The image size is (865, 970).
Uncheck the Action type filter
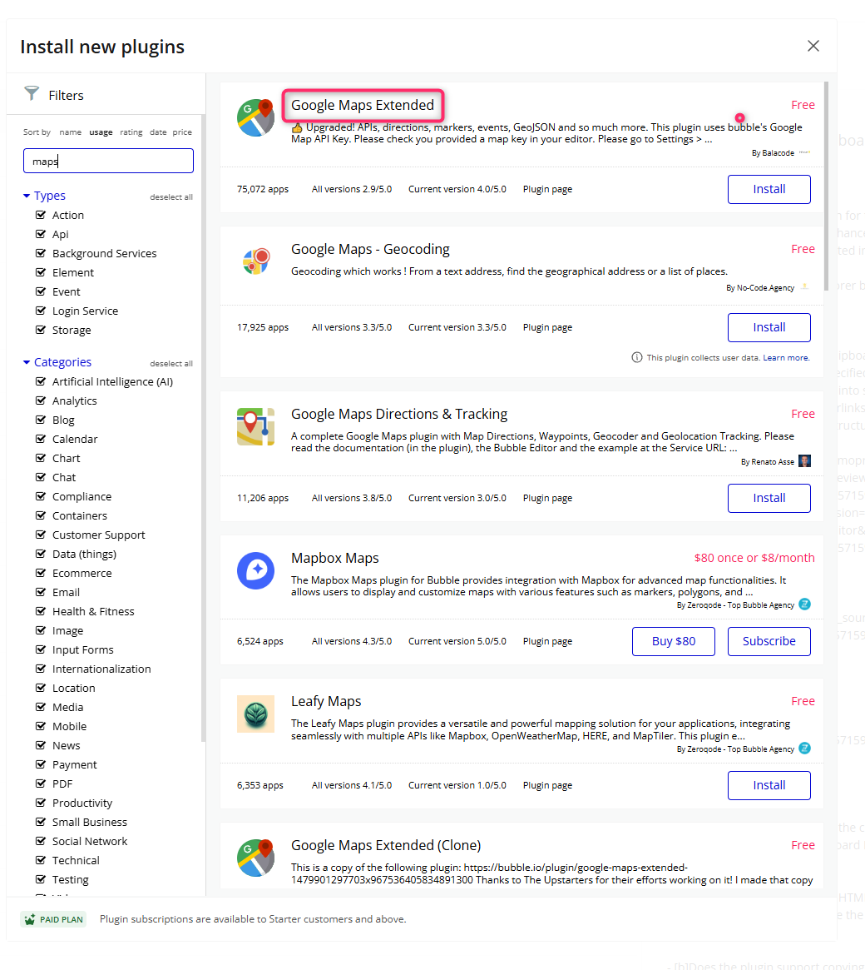(39, 215)
